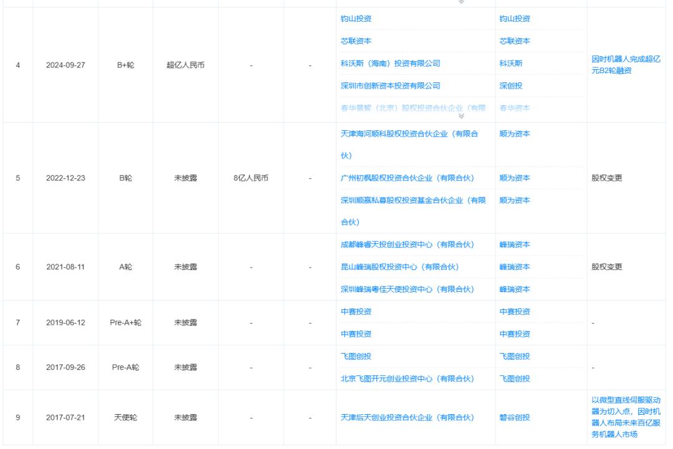Click the B轮 round cell in row 5
This screenshot has width=673, height=449.
(x=125, y=178)
